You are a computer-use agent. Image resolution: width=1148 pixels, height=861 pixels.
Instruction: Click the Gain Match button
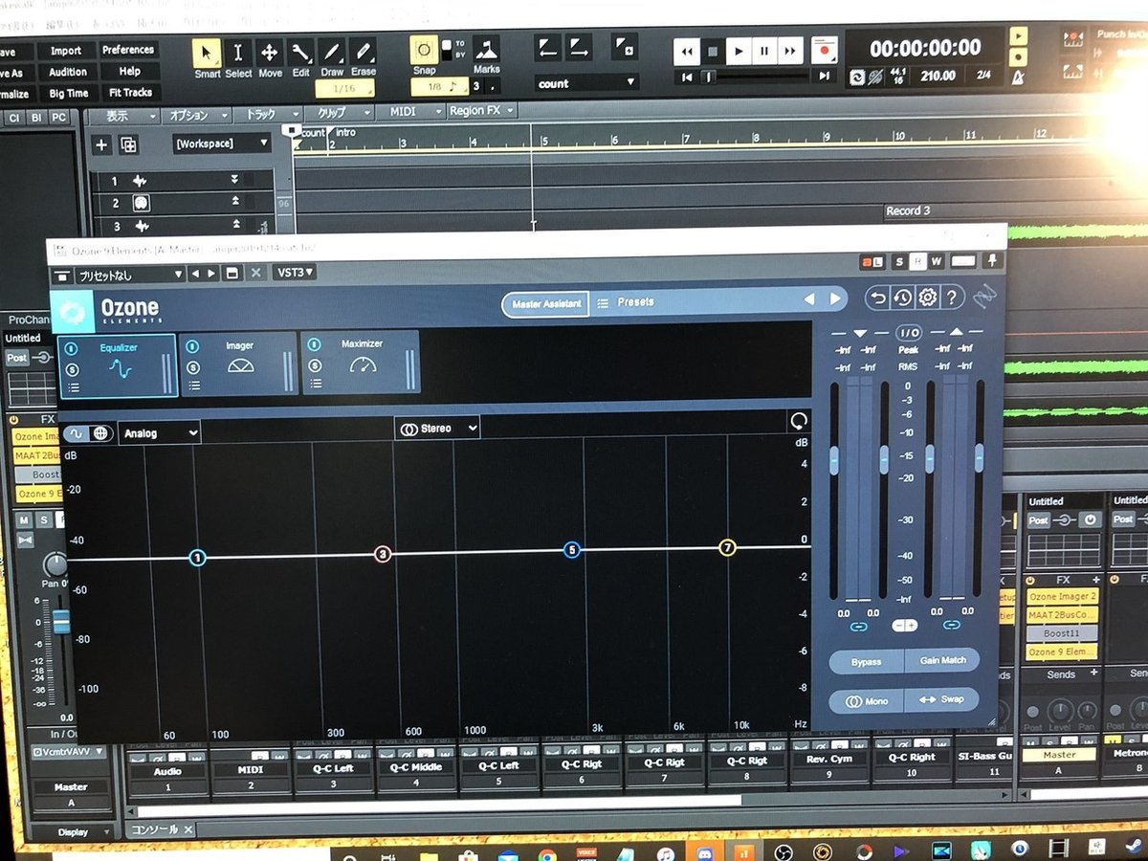pos(942,660)
